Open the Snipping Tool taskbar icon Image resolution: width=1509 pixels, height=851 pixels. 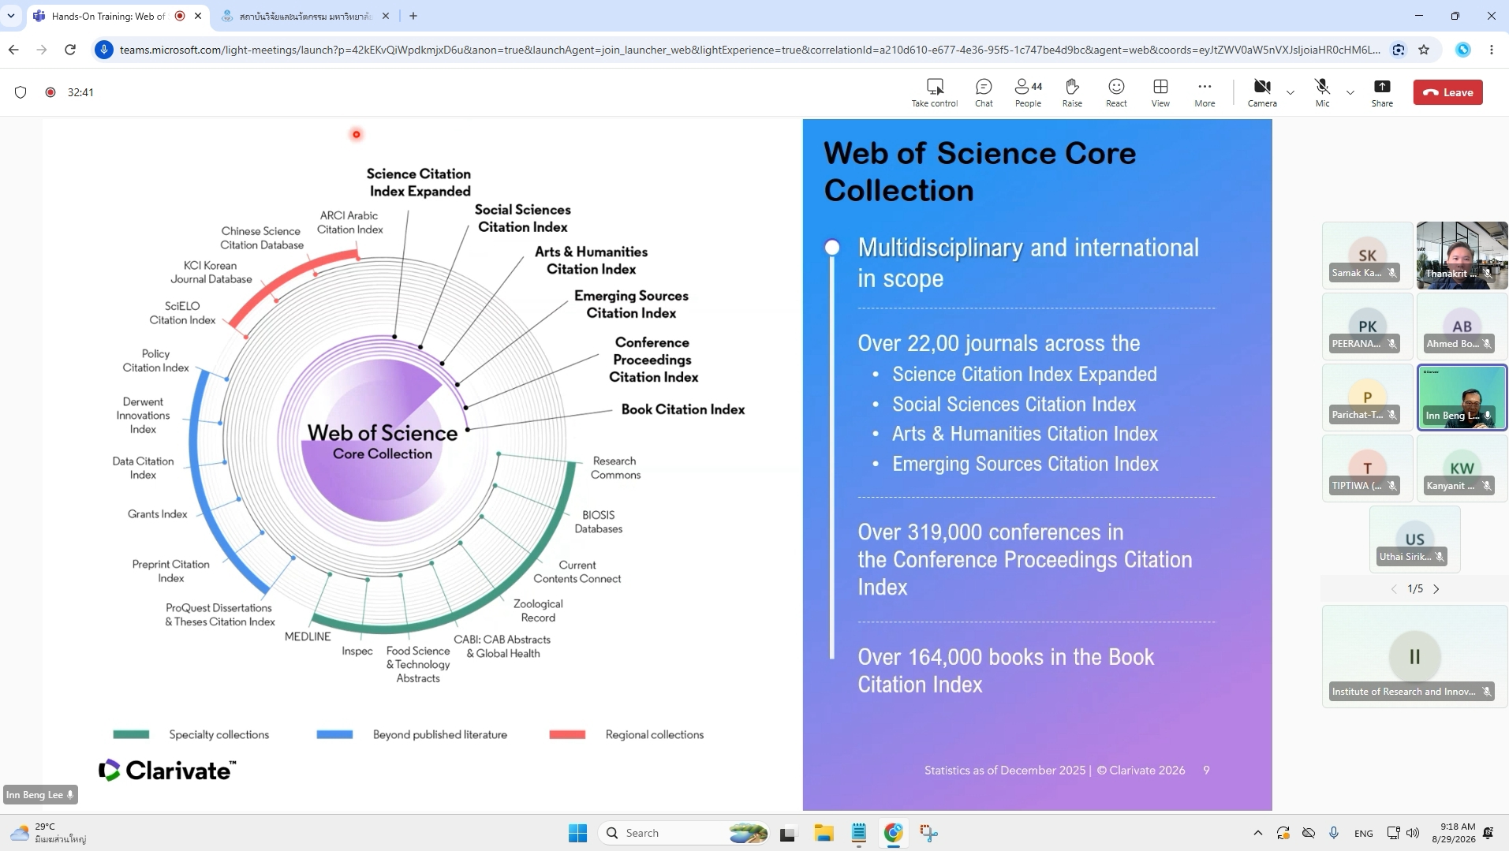pyautogui.click(x=928, y=833)
